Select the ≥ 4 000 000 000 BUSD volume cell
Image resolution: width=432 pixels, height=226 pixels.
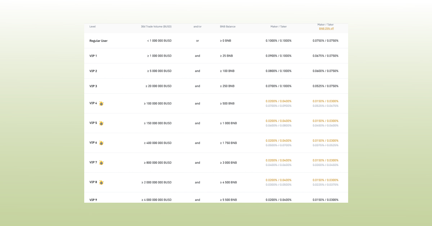click(156, 200)
